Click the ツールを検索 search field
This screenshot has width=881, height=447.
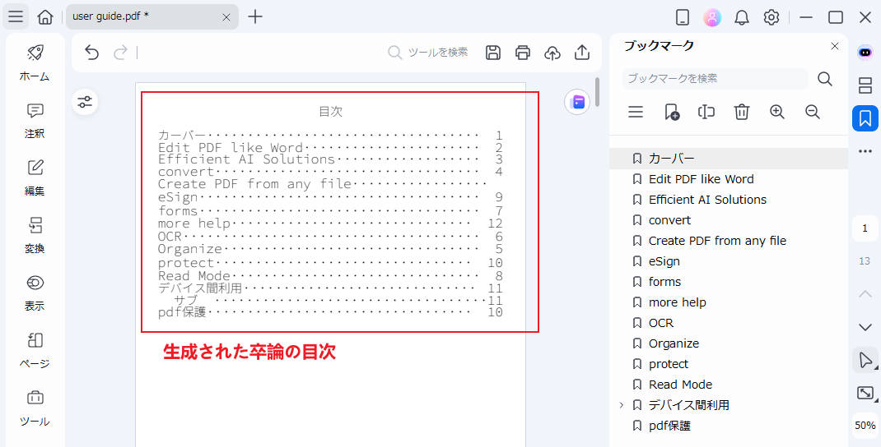(x=429, y=53)
